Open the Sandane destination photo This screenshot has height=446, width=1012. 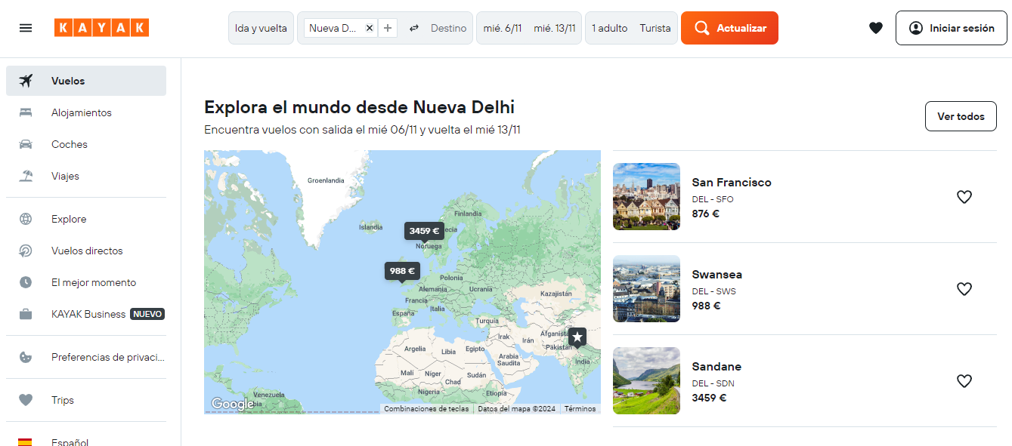tap(646, 380)
